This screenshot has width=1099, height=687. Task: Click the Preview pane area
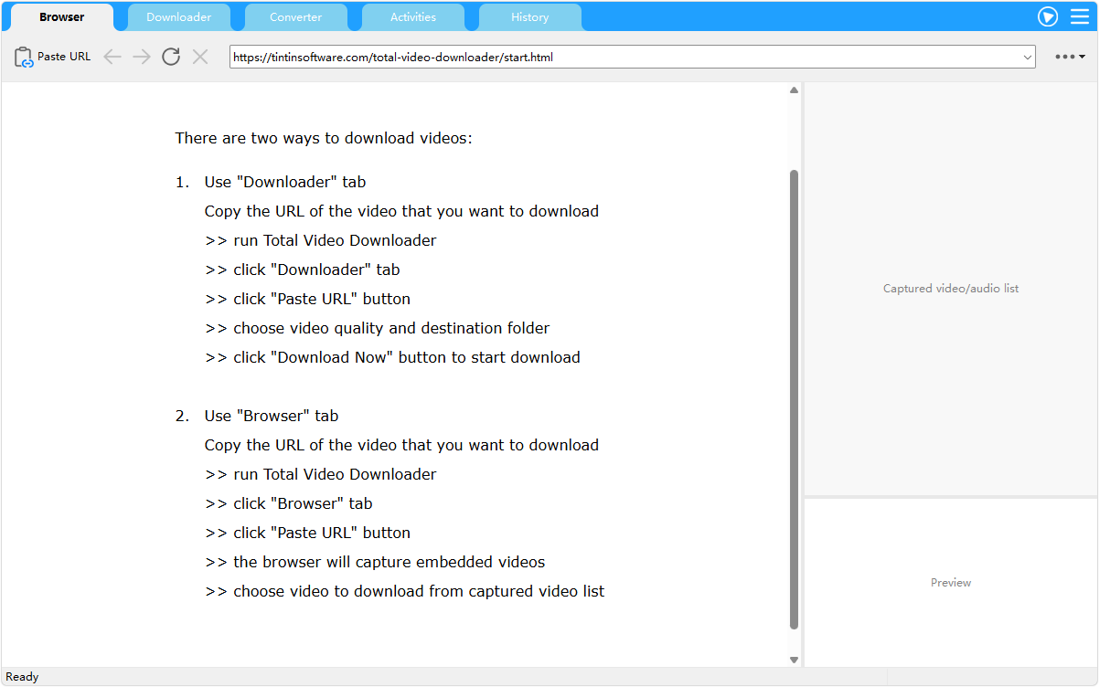951,583
